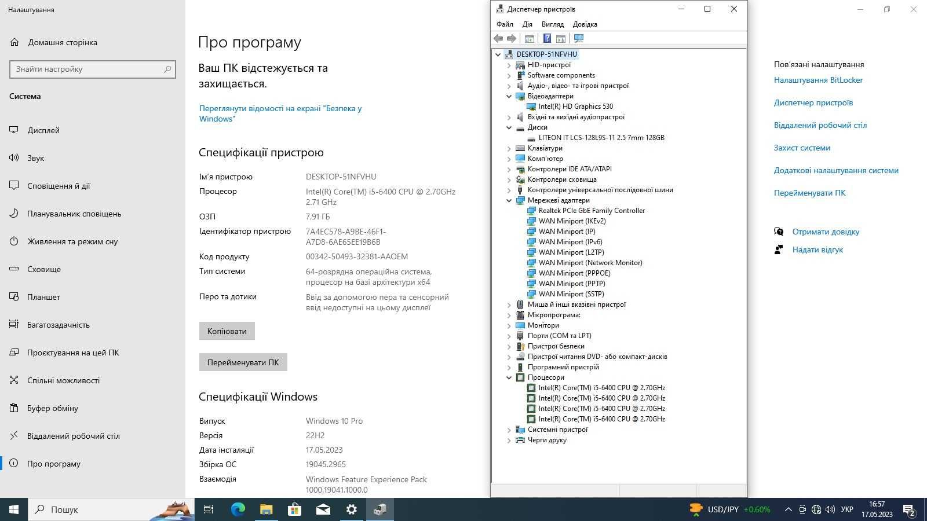This screenshot has height=521, width=927.
Task: Collapse the Відеоадаптери category
Action: (x=509, y=96)
